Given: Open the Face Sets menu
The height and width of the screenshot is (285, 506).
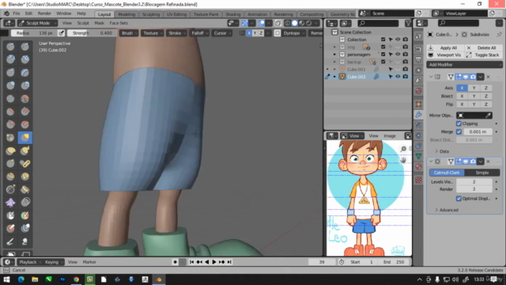Looking at the screenshot, I should click(x=119, y=23).
